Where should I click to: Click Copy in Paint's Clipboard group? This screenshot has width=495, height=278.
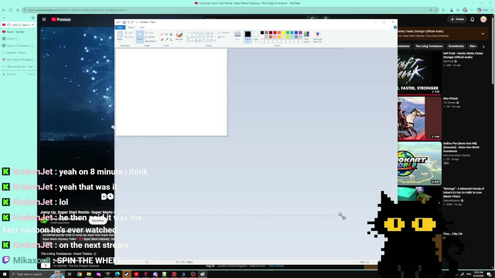click(130, 37)
